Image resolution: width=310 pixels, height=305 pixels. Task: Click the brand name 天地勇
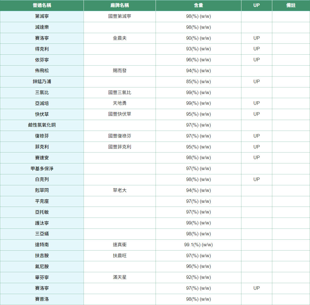[120, 103]
